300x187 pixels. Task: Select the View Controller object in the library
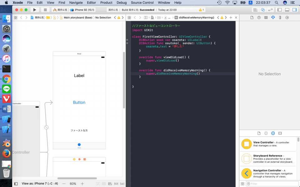click(x=268, y=144)
